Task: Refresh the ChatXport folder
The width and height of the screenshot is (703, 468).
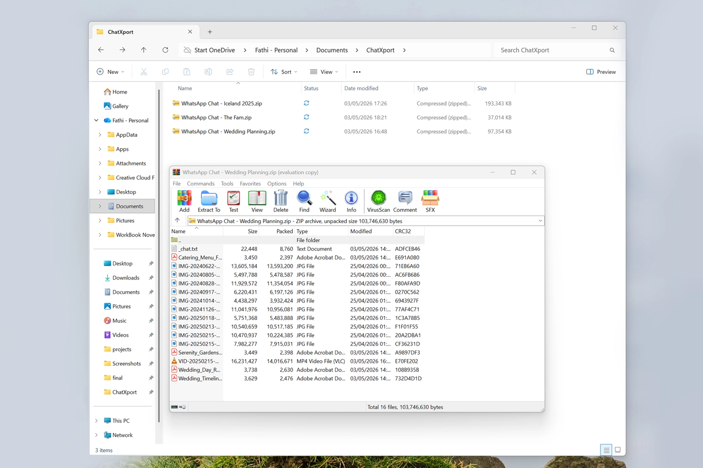Action: point(165,50)
